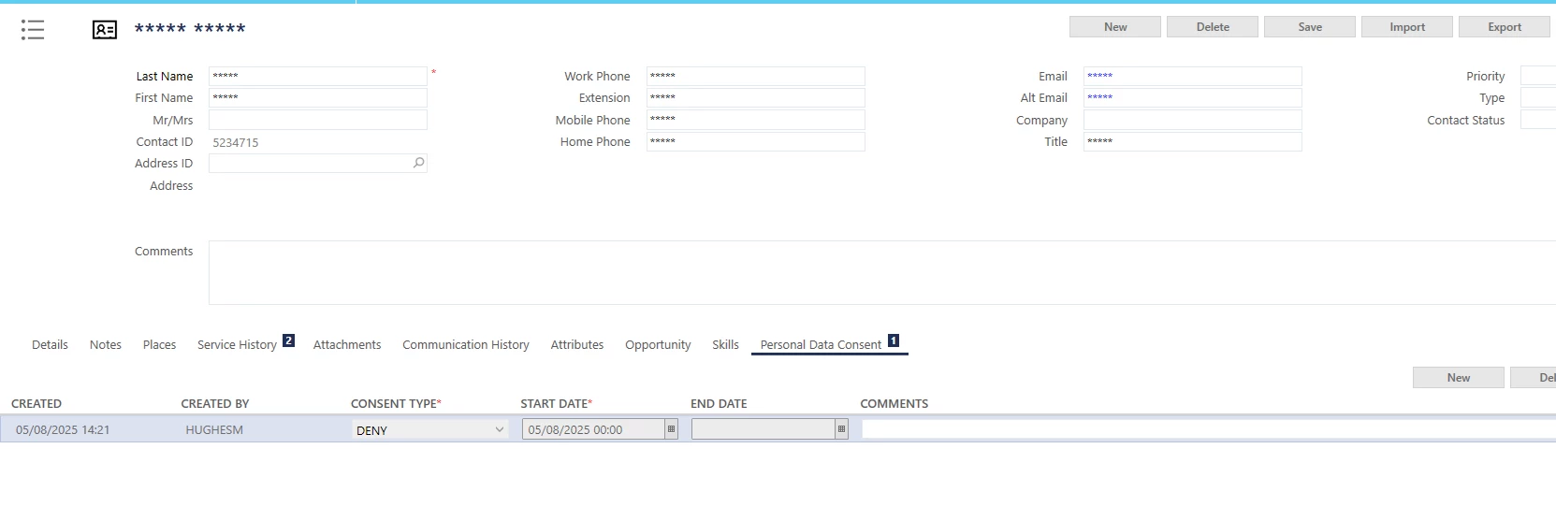Click the Type field
This screenshot has height=521, width=1556.
point(1538,97)
